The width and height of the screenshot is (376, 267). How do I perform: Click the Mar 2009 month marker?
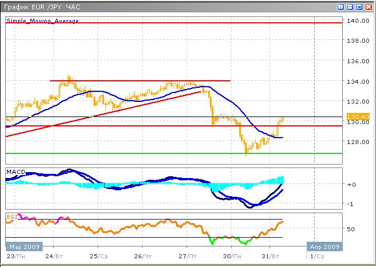click(x=24, y=247)
